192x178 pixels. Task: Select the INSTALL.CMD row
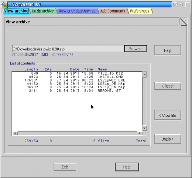click(77, 77)
